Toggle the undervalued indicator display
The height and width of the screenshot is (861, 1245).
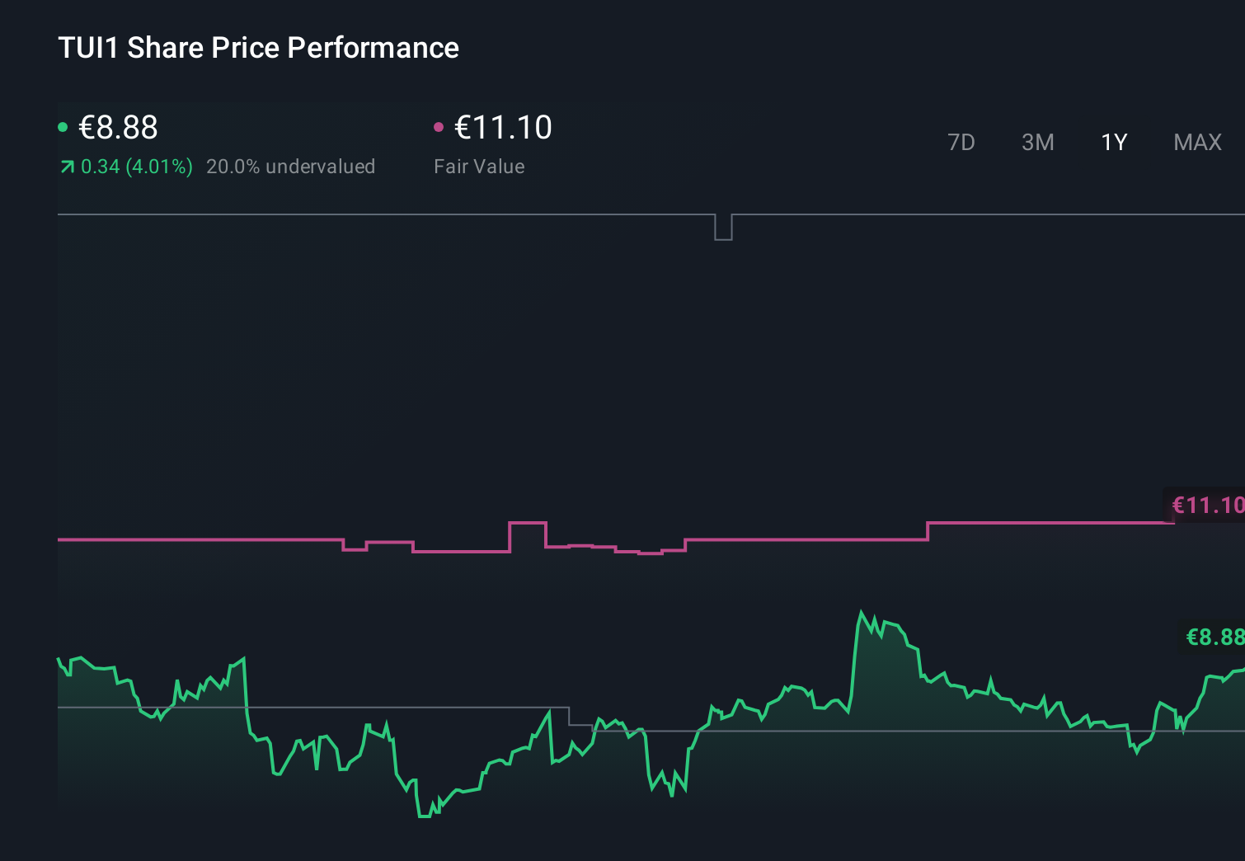[292, 167]
